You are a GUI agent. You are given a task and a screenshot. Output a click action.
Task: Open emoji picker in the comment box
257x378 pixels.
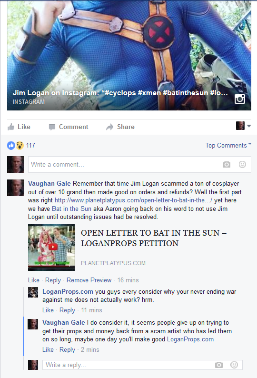click(x=242, y=164)
